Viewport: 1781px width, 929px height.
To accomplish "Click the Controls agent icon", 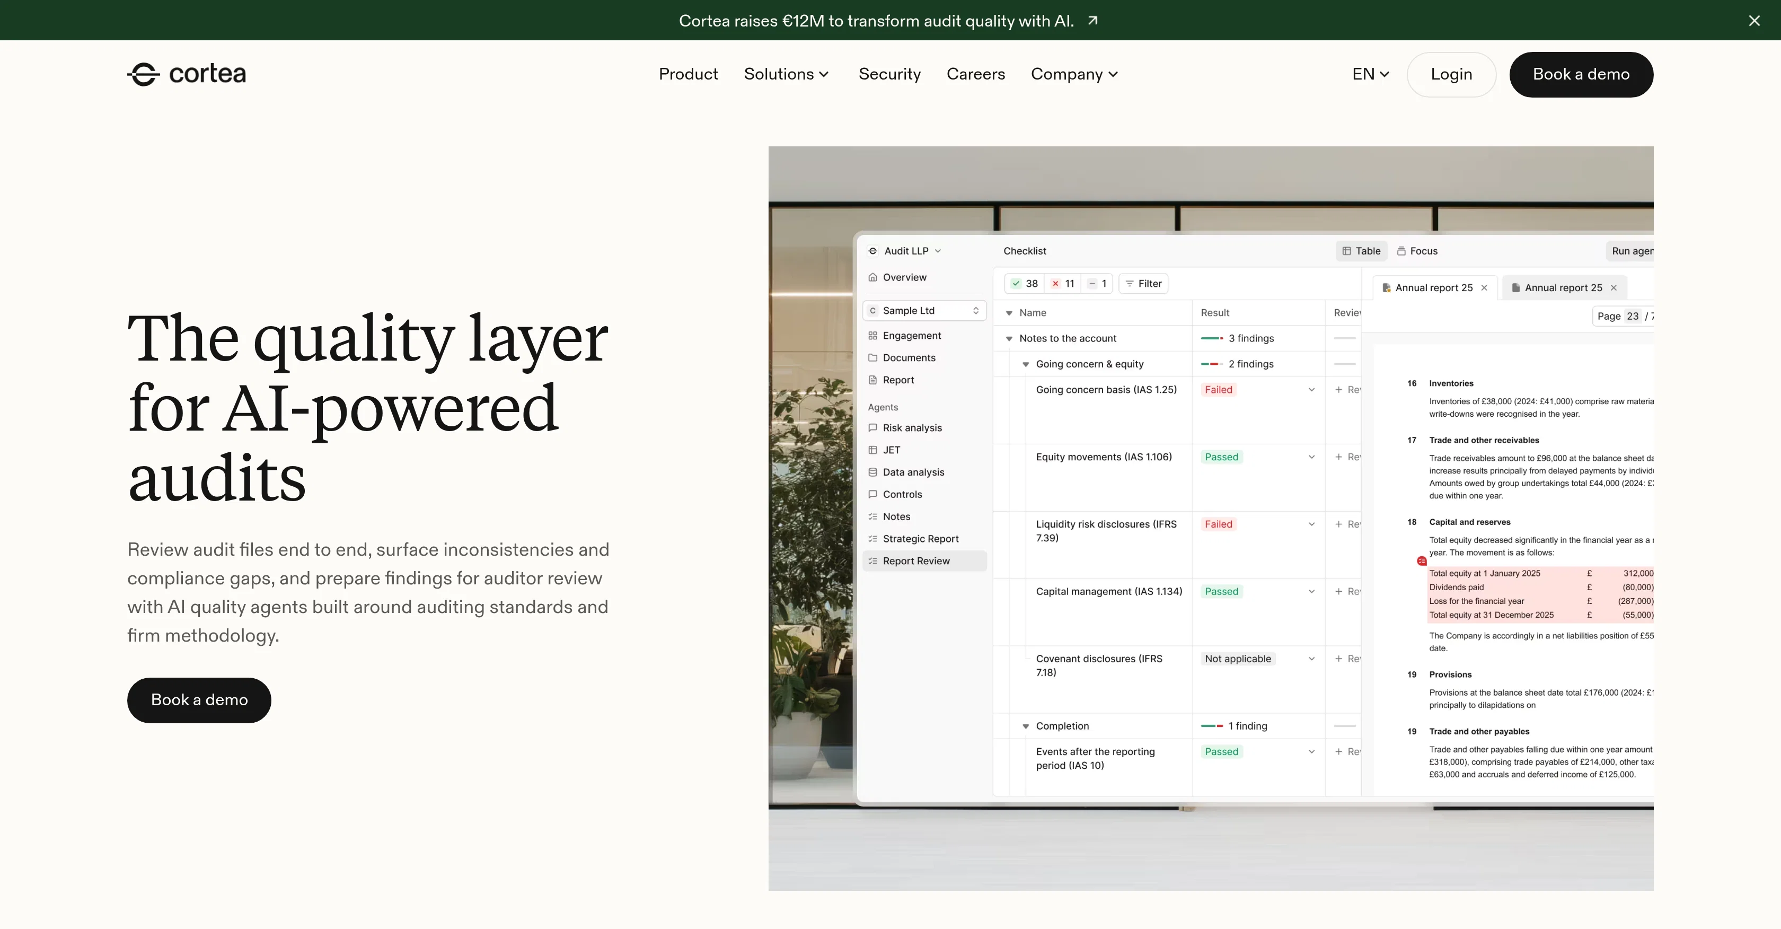I will 872,494.
